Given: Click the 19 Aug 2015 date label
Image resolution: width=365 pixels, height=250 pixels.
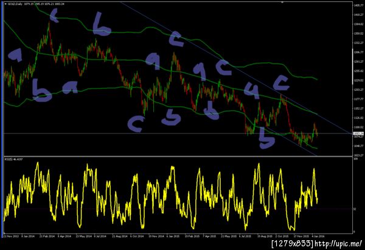Looking at the screenshot, I should pos(265,236).
